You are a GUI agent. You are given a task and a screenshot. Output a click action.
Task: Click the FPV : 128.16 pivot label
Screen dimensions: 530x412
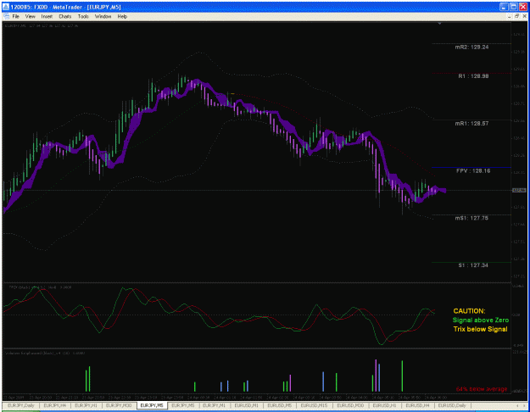473,170
